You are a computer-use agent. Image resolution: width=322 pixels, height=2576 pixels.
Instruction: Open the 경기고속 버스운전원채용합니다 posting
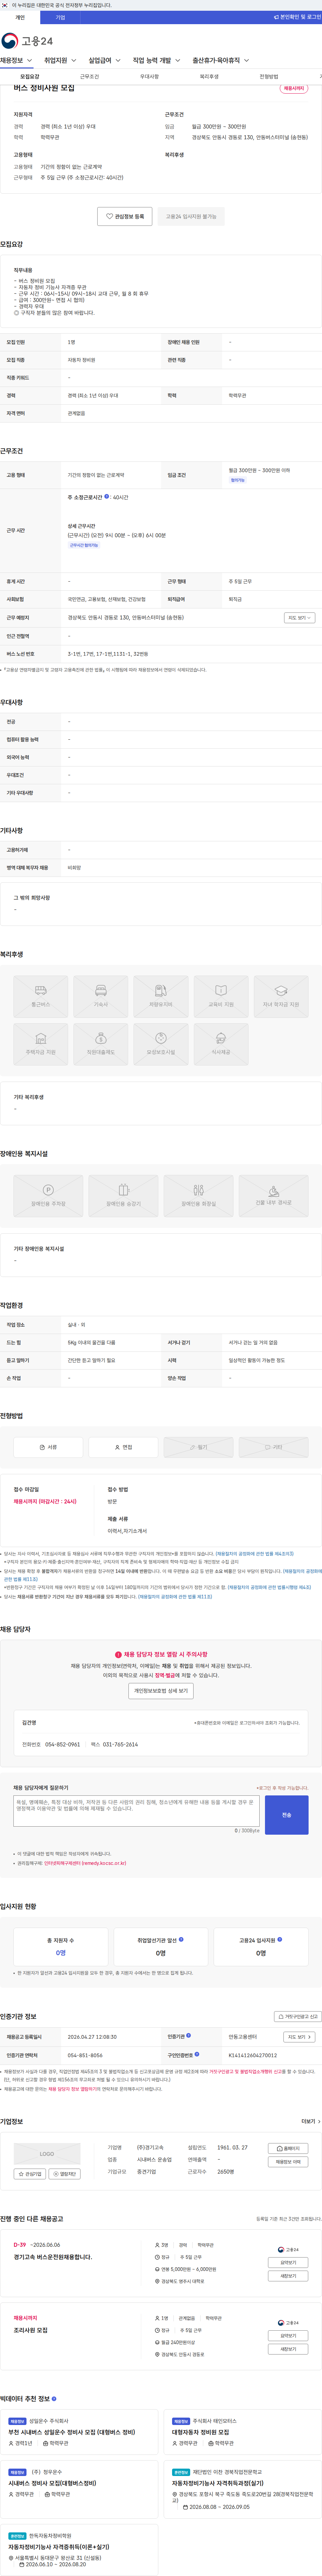[x=53, y=2257]
